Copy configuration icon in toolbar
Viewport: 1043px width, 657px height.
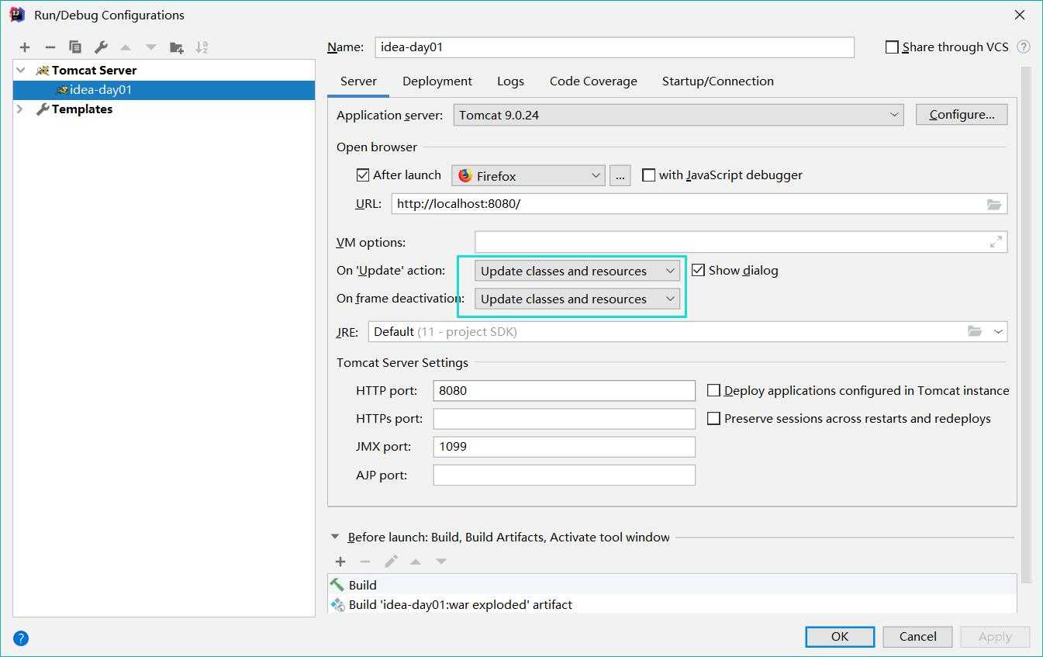(x=75, y=47)
